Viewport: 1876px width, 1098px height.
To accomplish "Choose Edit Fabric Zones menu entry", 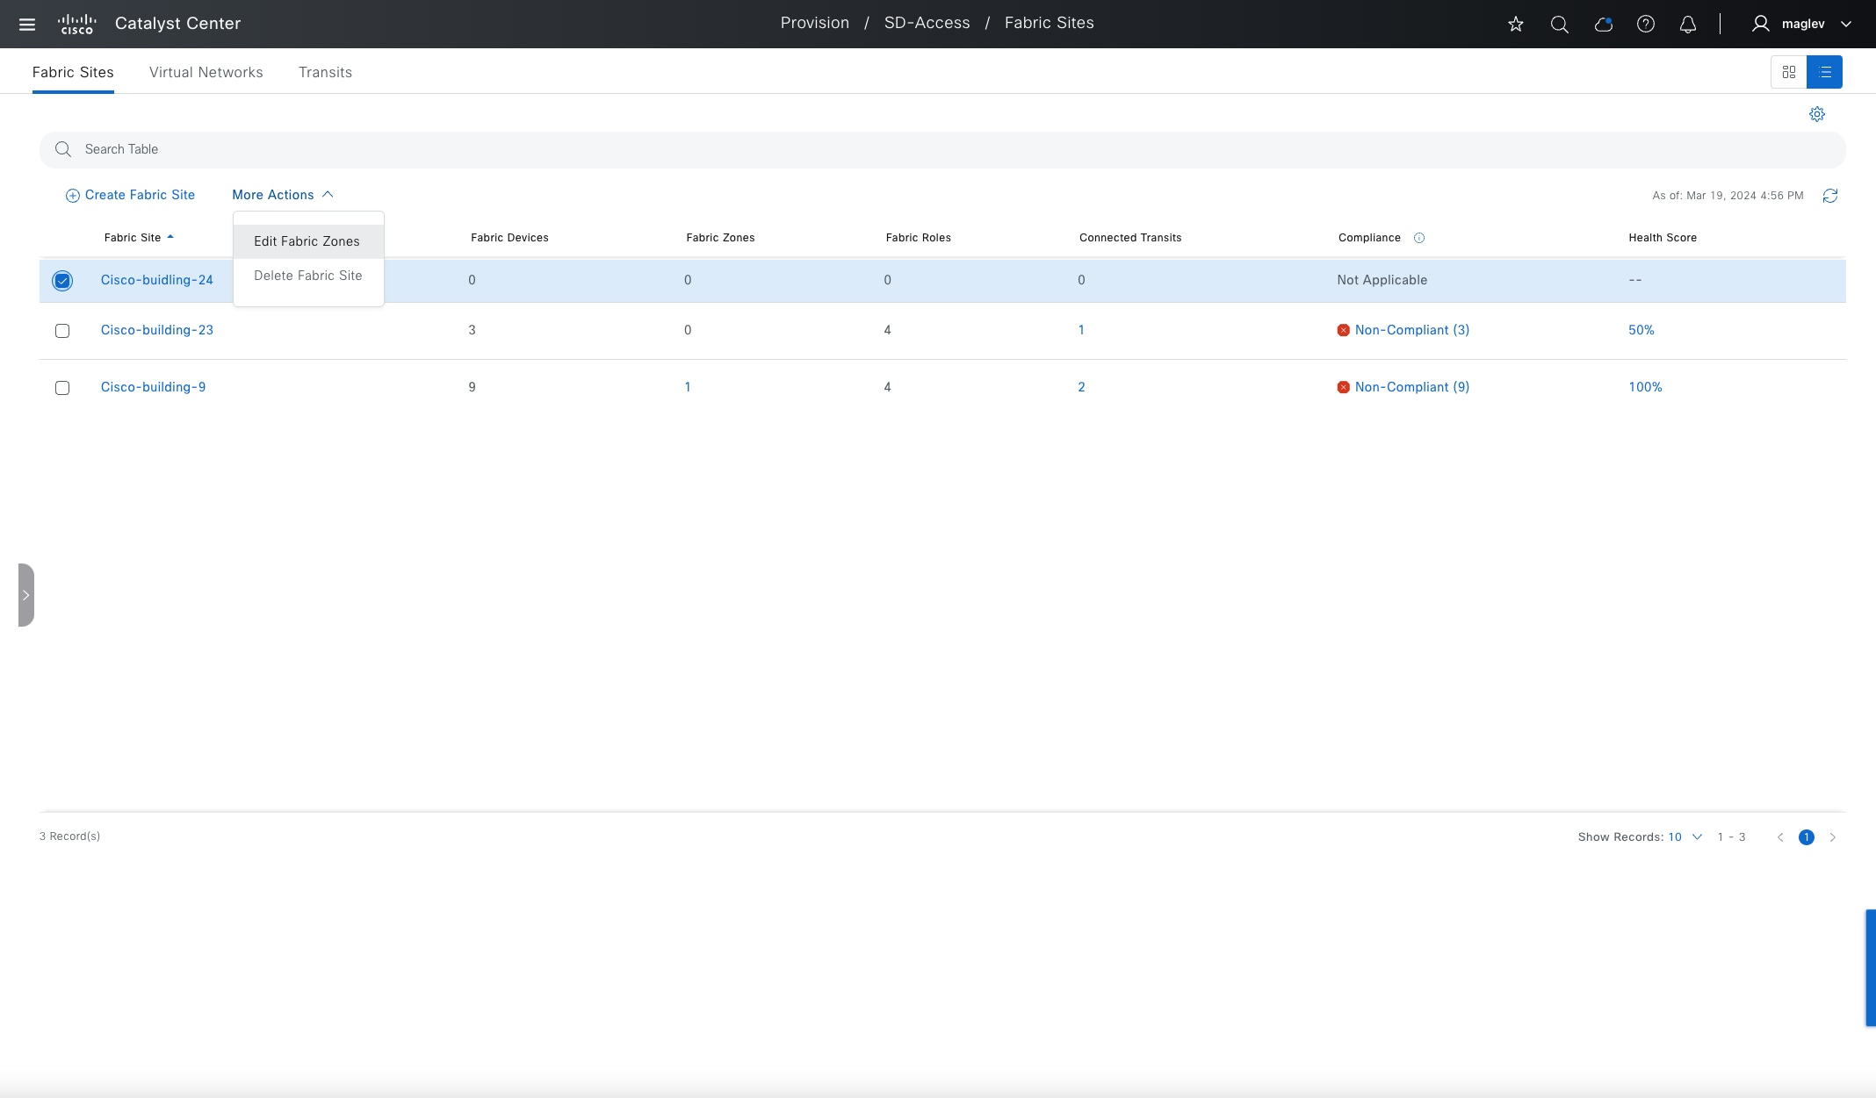I will (307, 241).
